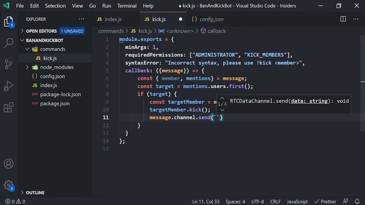Screen dimensions: 365x205
Task: Click the VS Code Insiders logo
Action: pos(6,5)
